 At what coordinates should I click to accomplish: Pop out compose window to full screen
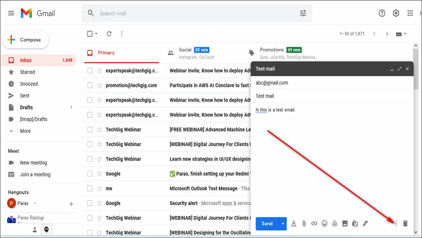click(399, 69)
